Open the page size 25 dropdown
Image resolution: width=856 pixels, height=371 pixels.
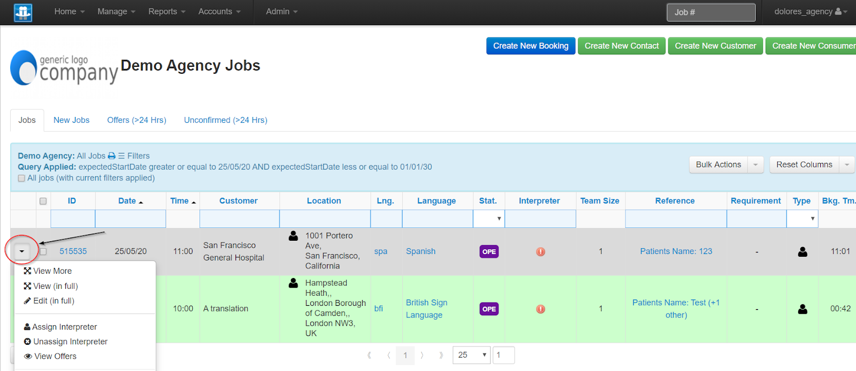471,356
